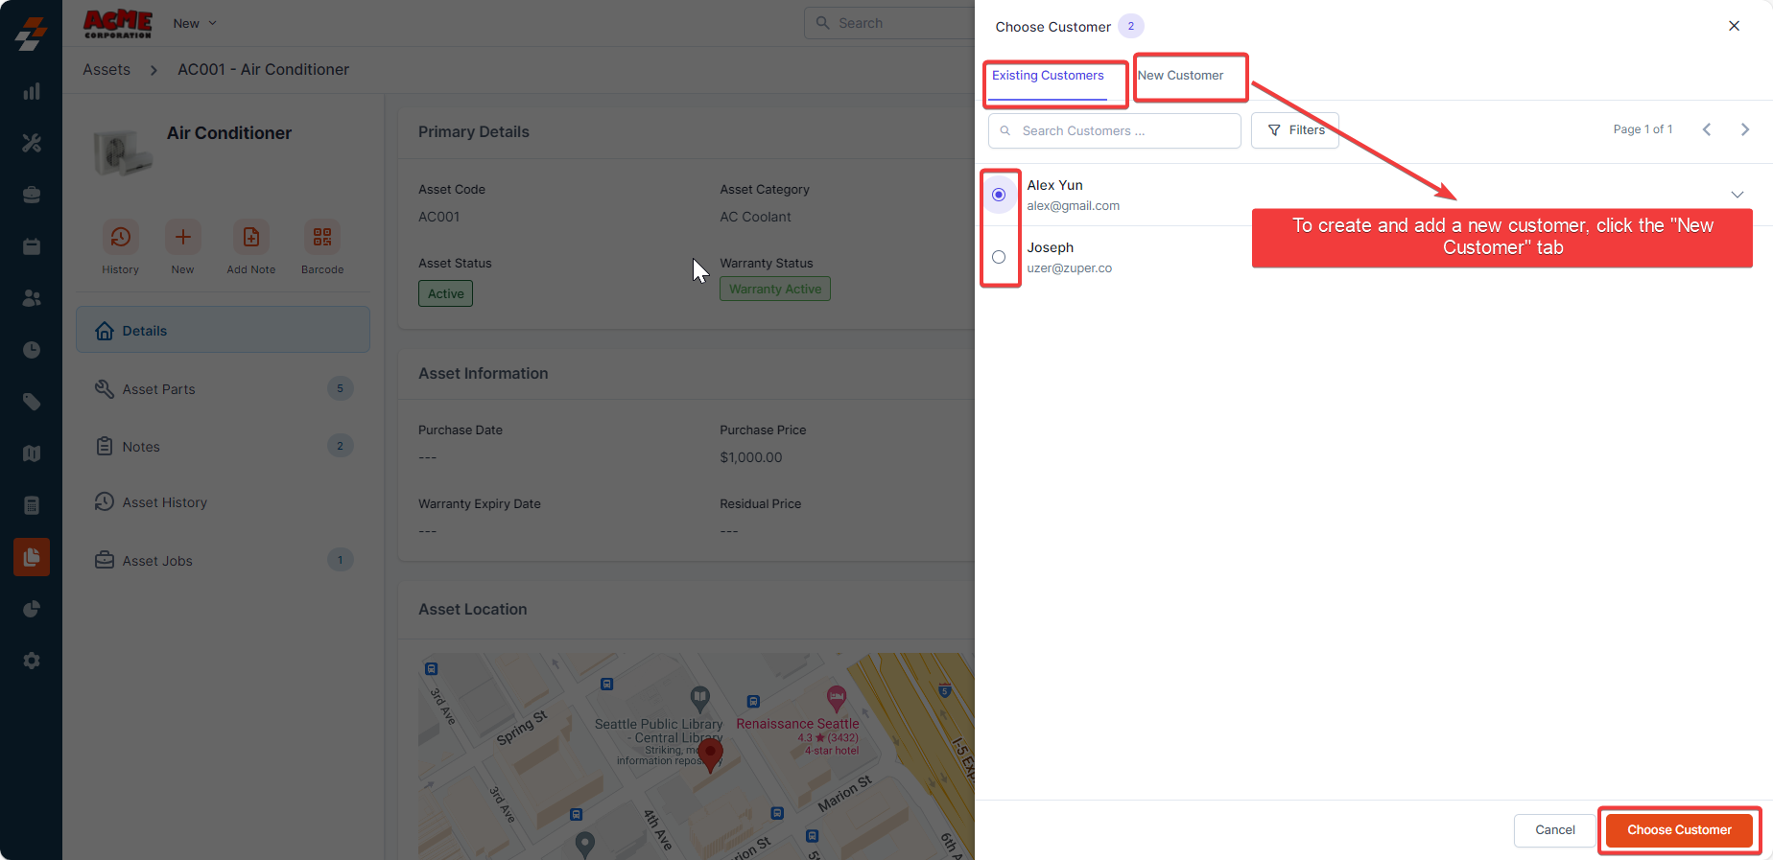Open the settings gear in the left sidebar
This screenshot has width=1773, height=860.
click(32, 661)
